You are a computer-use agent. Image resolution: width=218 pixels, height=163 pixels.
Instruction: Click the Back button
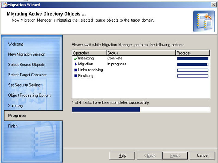(149, 155)
